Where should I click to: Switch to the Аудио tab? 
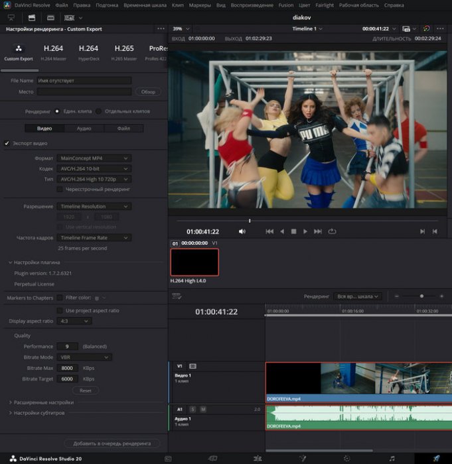point(84,128)
